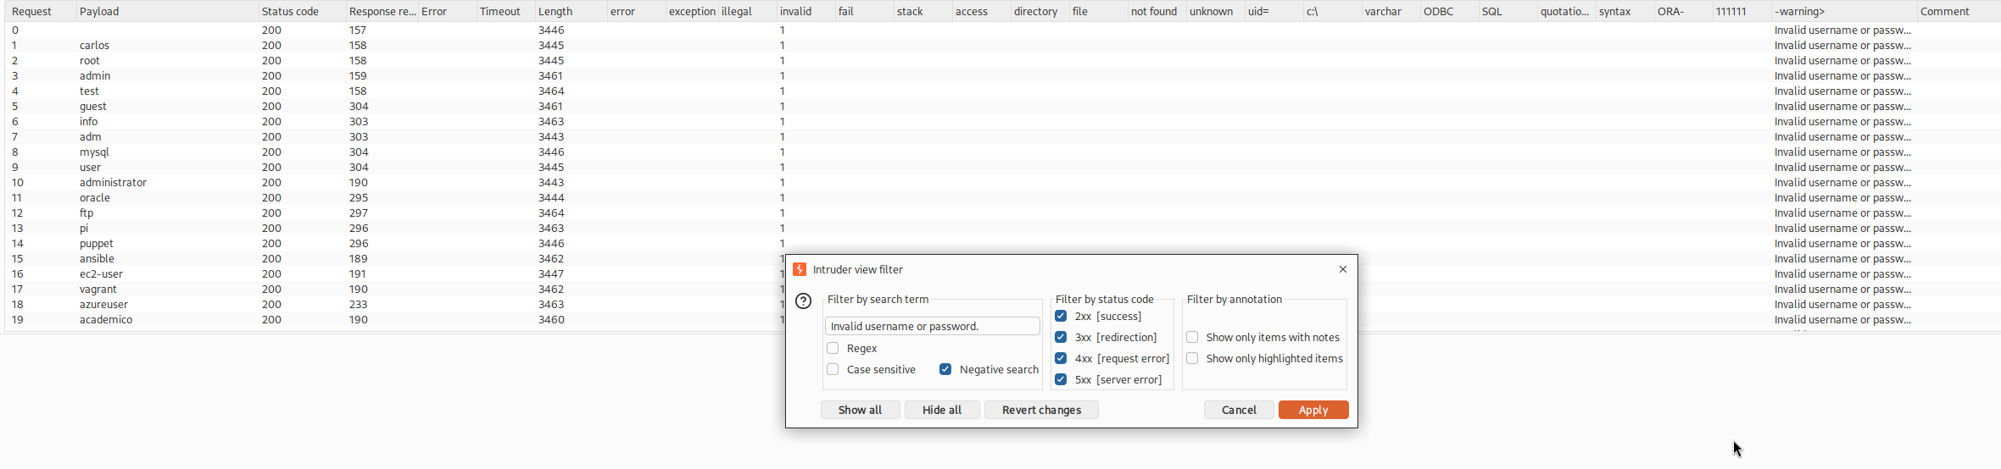
Task: Click the Apply button
Action: point(1313,410)
